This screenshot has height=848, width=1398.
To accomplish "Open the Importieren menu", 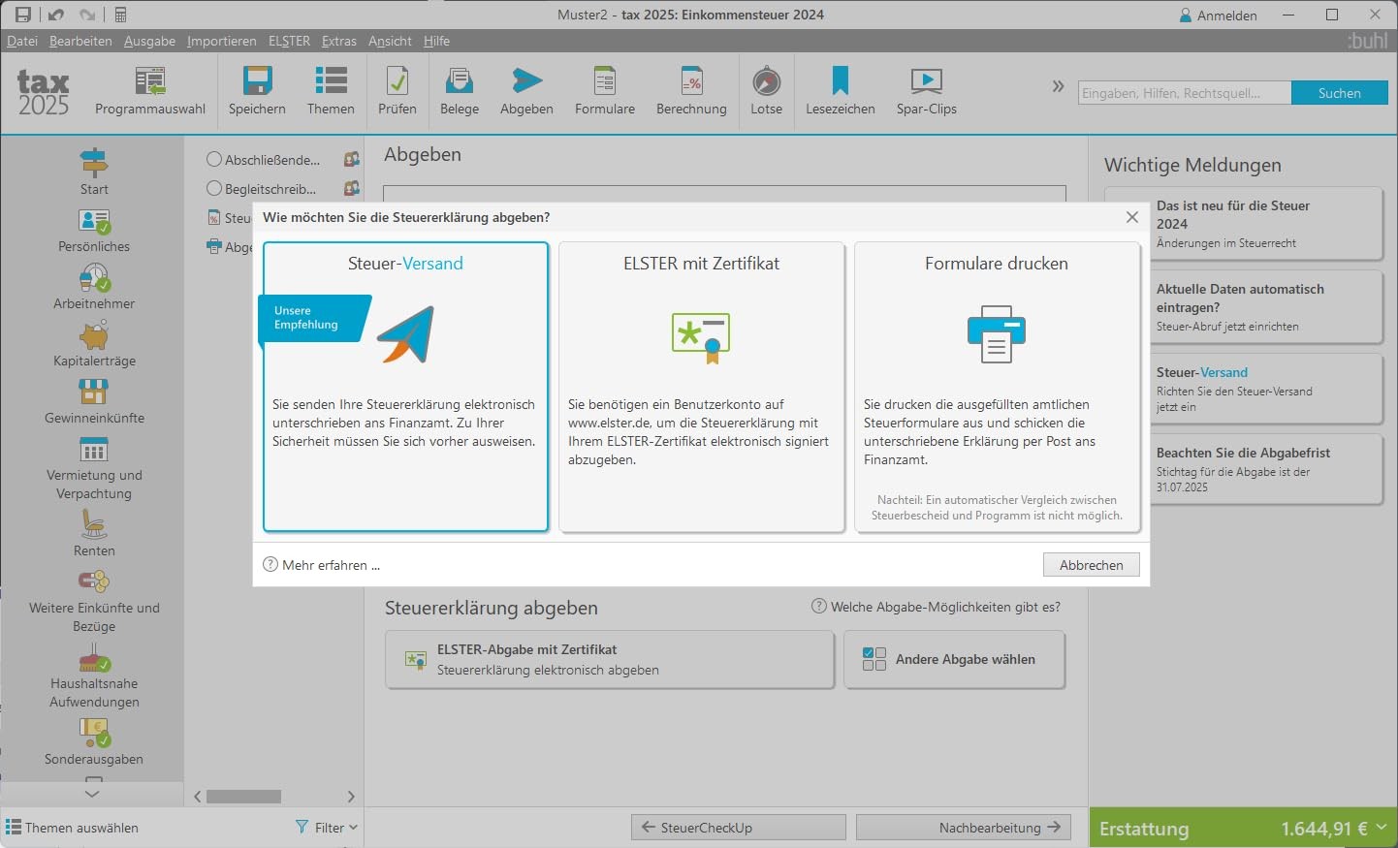I will 221,41.
